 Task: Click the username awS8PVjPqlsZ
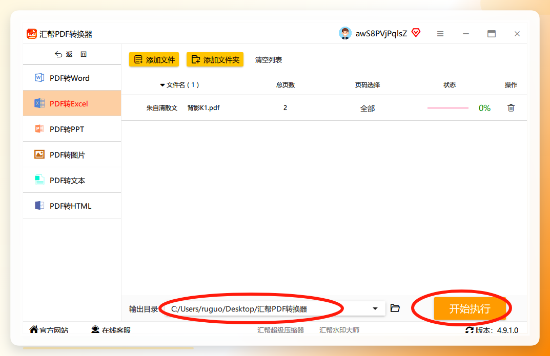point(381,34)
